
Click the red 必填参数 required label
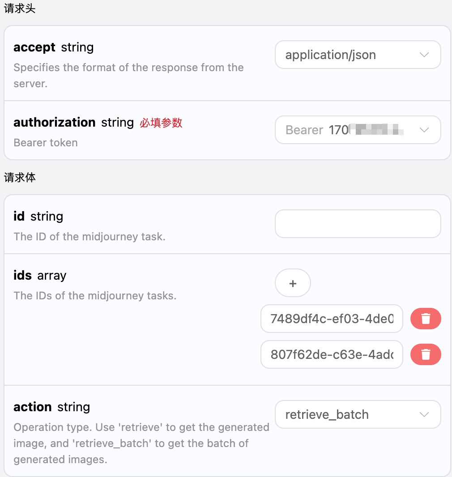161,123
